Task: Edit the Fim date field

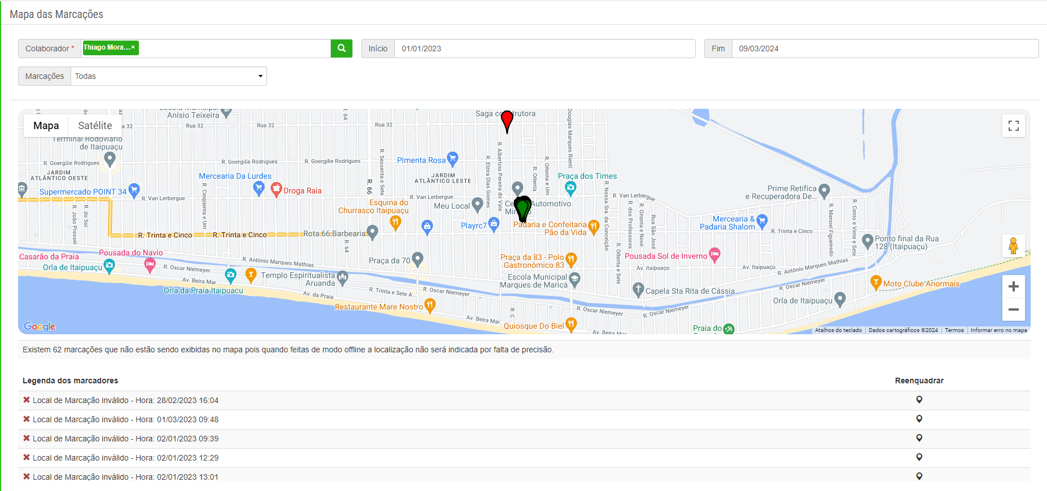Action: tap(885, 48)
